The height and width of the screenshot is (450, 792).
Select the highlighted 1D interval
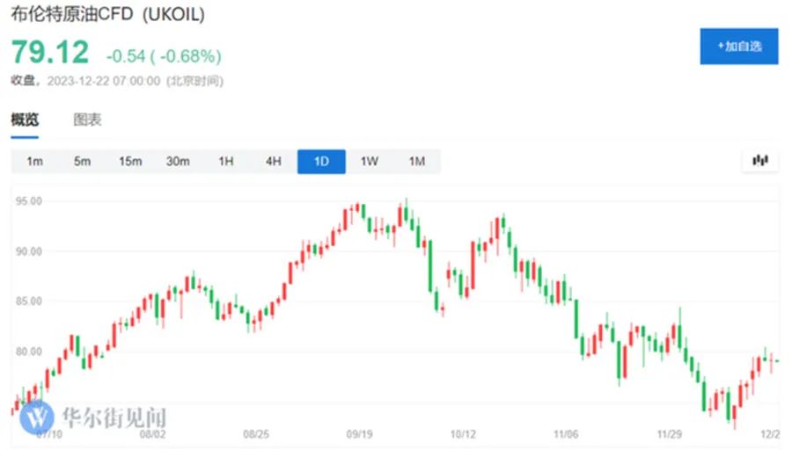tap(321, 162)
